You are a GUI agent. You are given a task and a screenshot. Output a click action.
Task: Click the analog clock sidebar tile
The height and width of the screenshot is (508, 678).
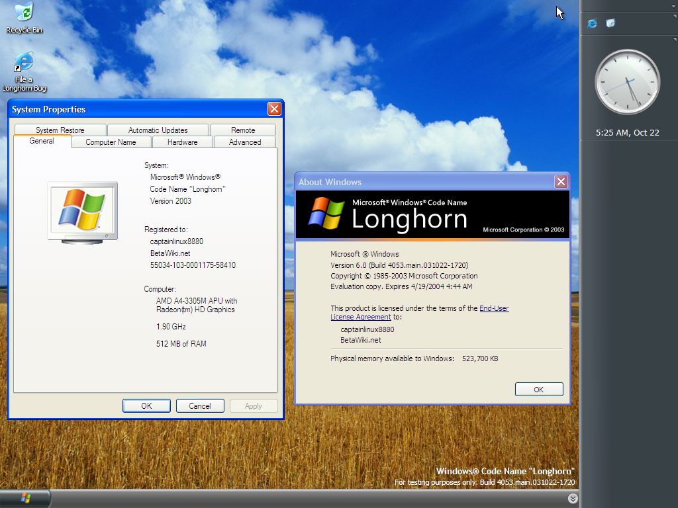pos(628,81)
